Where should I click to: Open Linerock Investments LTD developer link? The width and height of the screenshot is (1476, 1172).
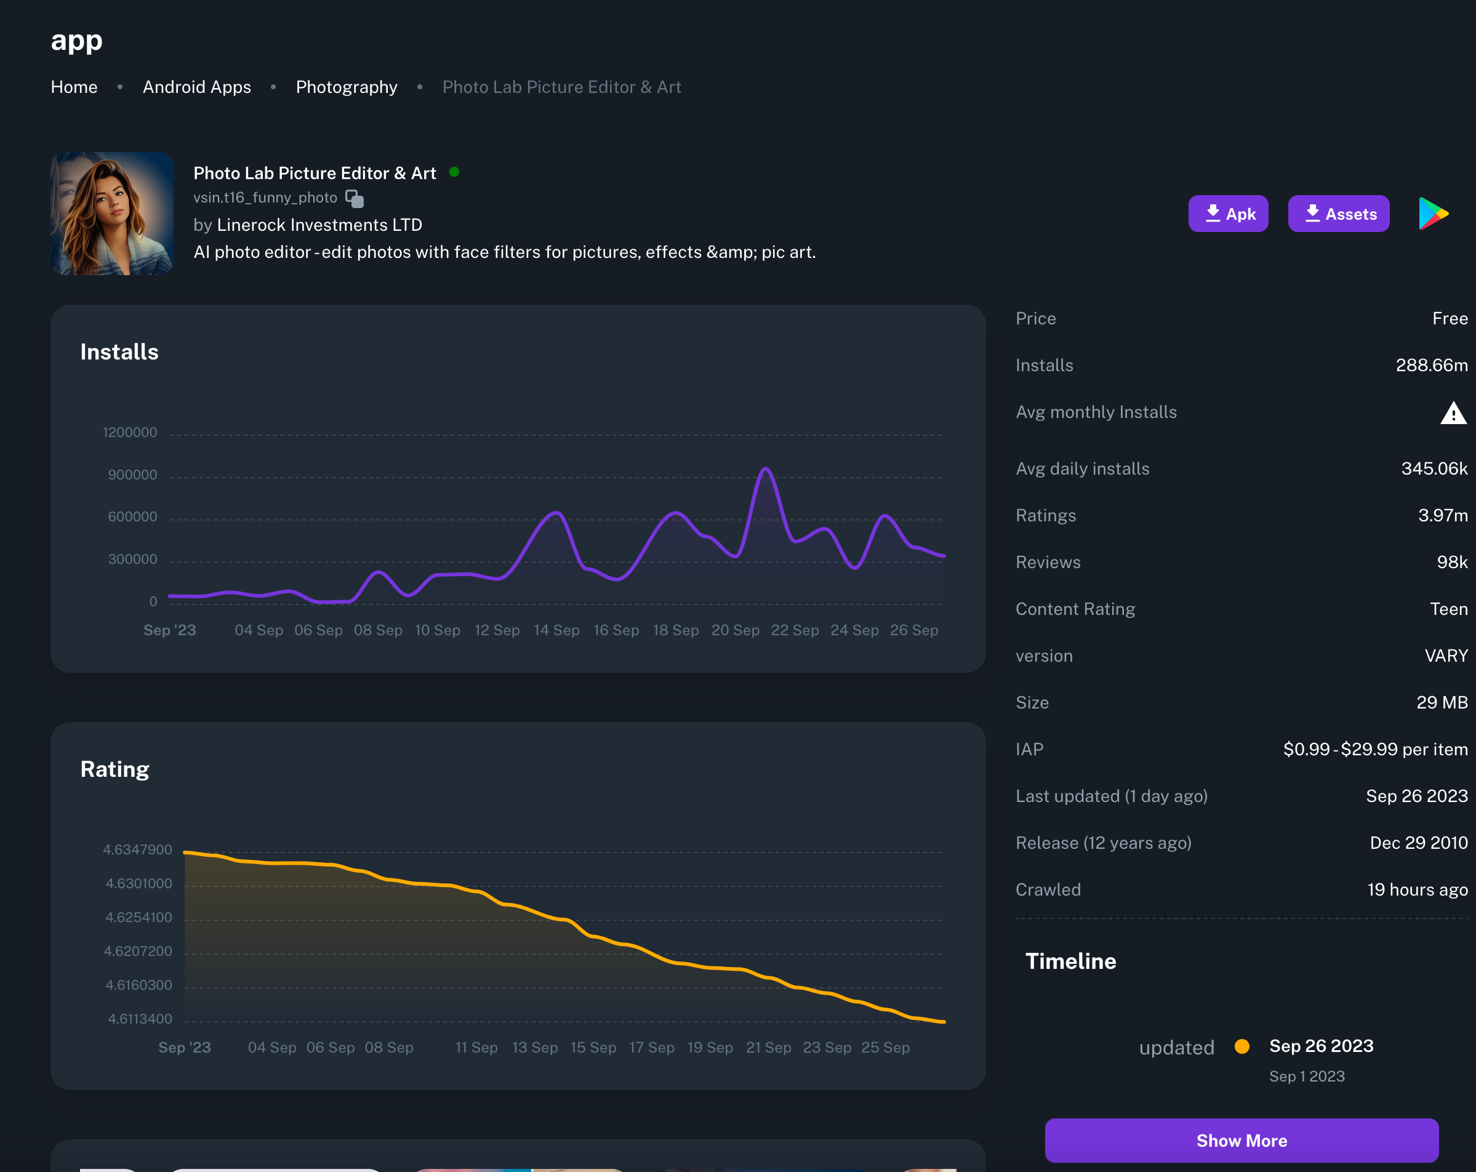(319, 225)
